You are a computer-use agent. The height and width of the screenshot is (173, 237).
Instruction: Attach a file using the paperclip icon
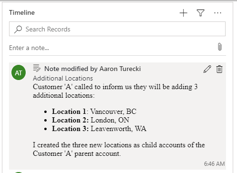click(x=220, y=47)
